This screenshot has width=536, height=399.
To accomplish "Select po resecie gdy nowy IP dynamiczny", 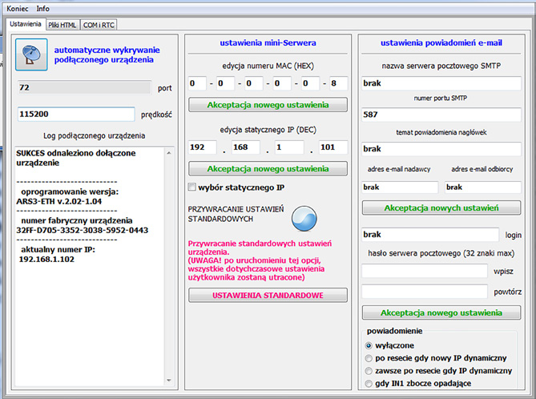I will click(369, 358).
